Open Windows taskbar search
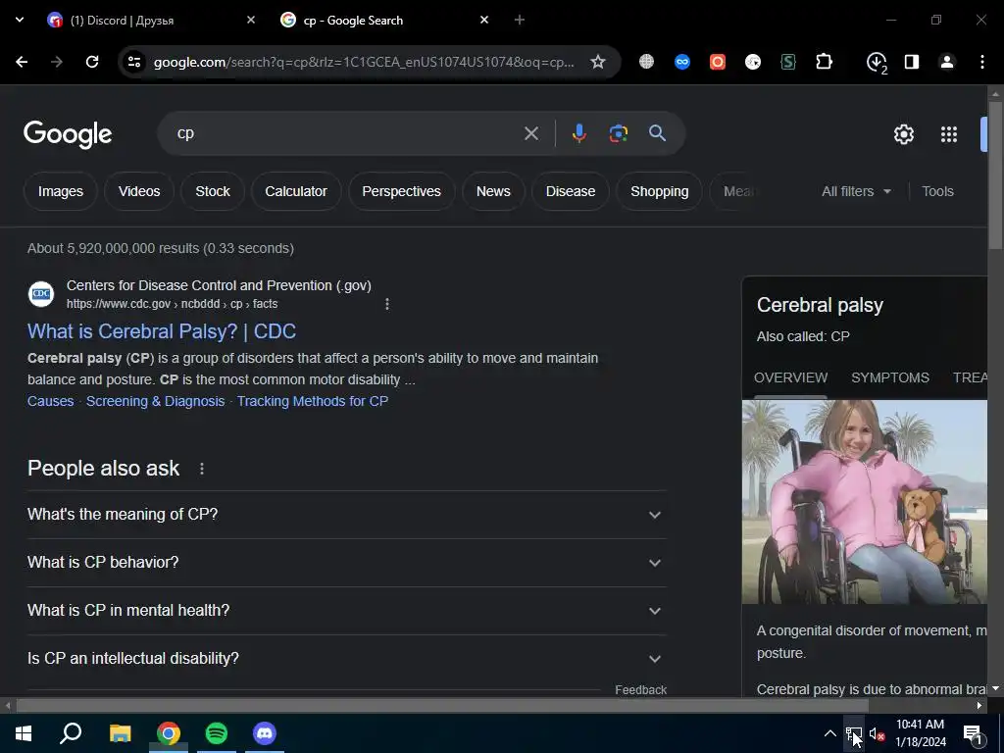Viewport: 1004px width, 753px height. pos(71,733)
